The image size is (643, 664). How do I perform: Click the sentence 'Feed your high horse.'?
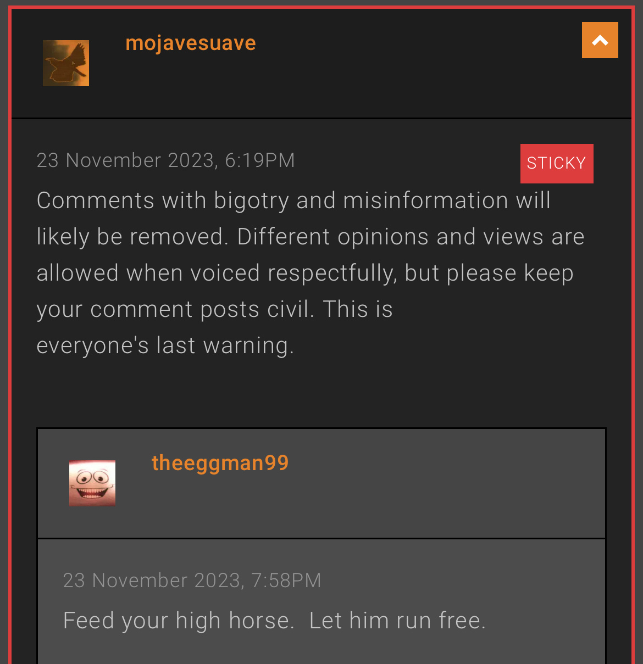(x=179, y=621)
